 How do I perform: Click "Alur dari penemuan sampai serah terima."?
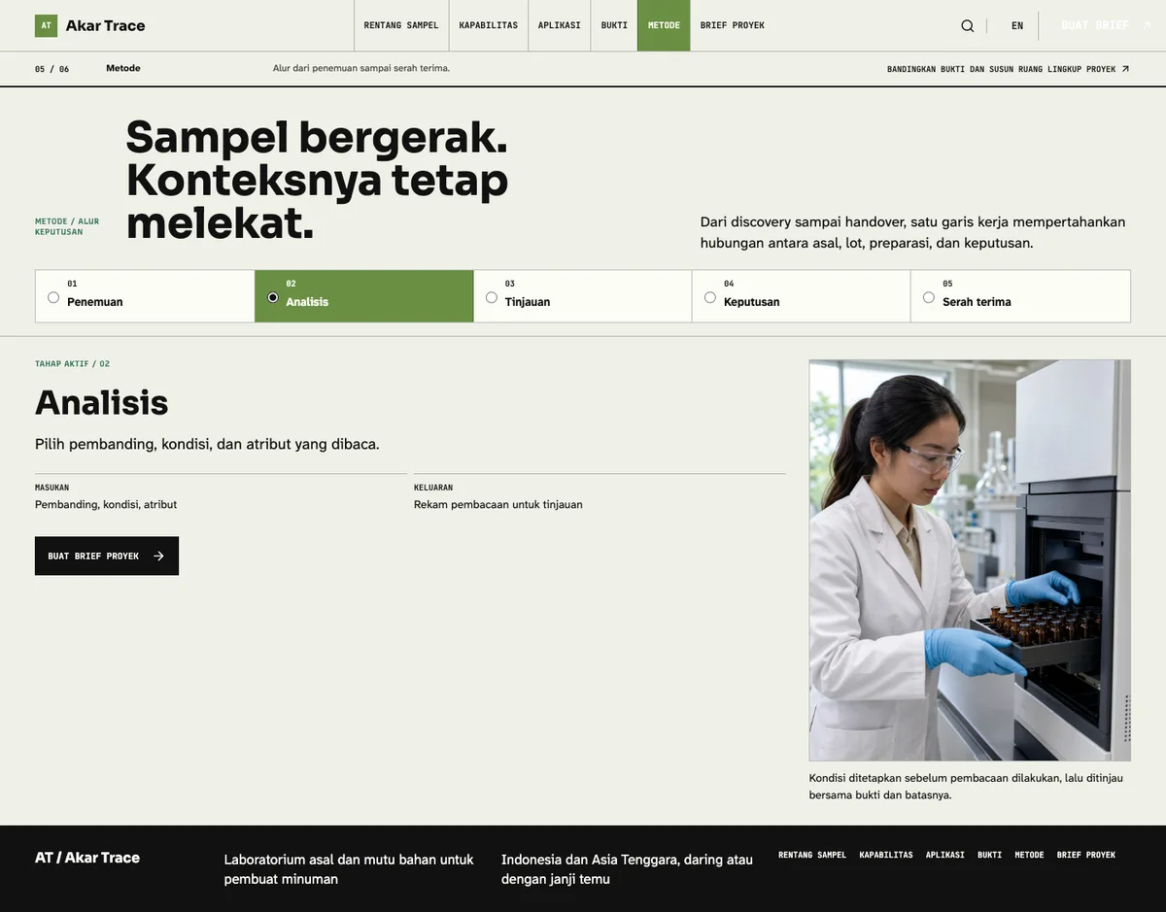[361, 68]
